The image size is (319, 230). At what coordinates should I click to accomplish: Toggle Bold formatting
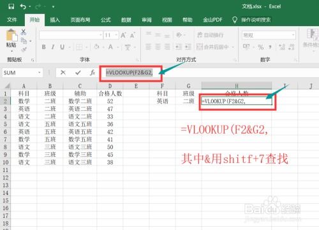coord(43,47)
